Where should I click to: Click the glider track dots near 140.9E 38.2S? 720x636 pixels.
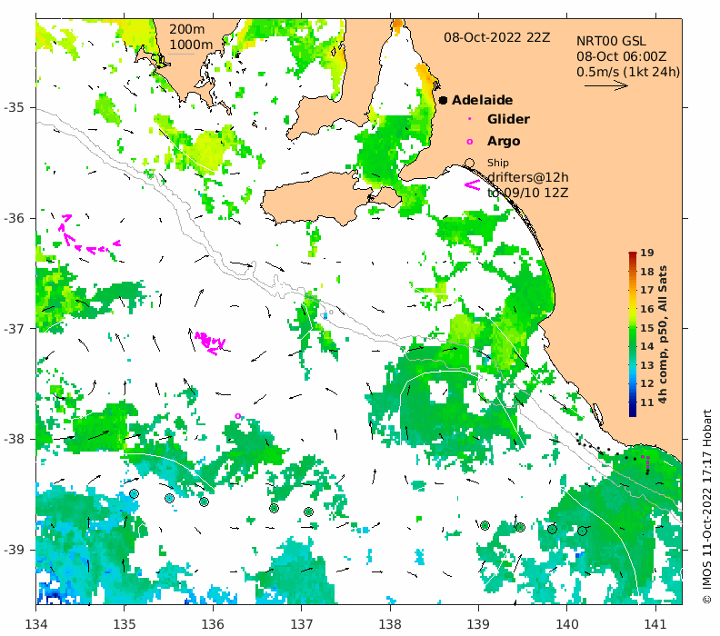646,464
